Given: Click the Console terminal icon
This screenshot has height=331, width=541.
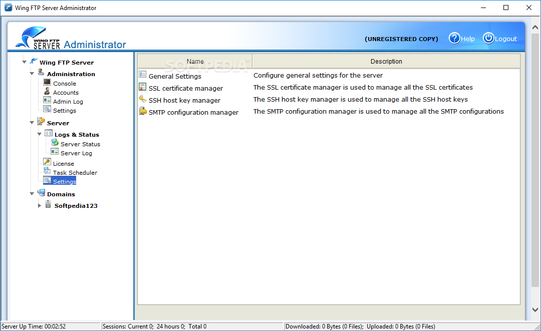Looking at the screenshot, I should tap(47, 82).
